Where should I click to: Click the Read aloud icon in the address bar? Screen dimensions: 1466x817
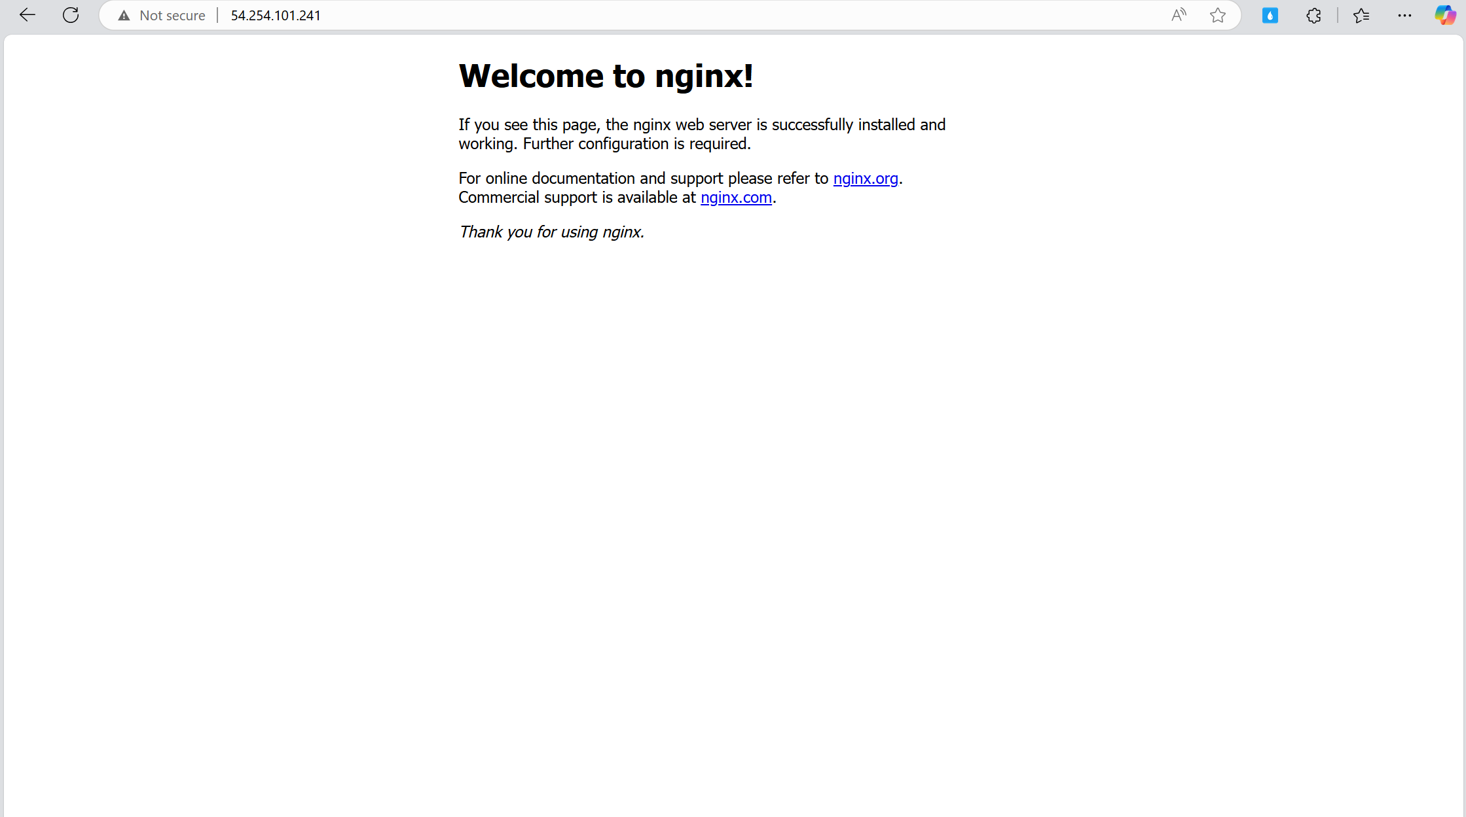coord(1179,15)
